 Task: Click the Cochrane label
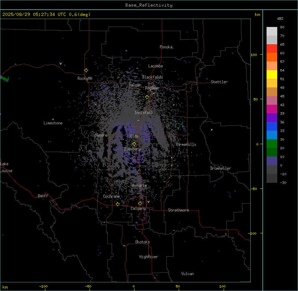[x=111, y=196]
